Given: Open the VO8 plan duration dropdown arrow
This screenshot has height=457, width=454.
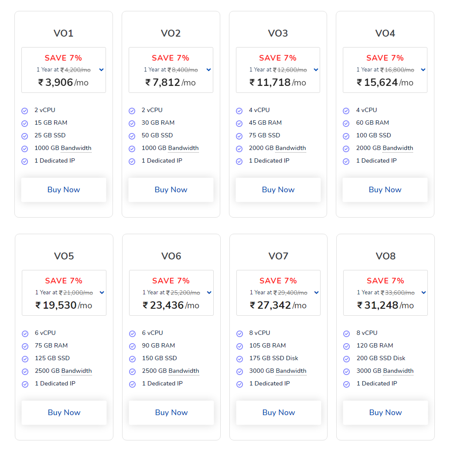Looking at the screenshot, I should (x=424, y=293).
